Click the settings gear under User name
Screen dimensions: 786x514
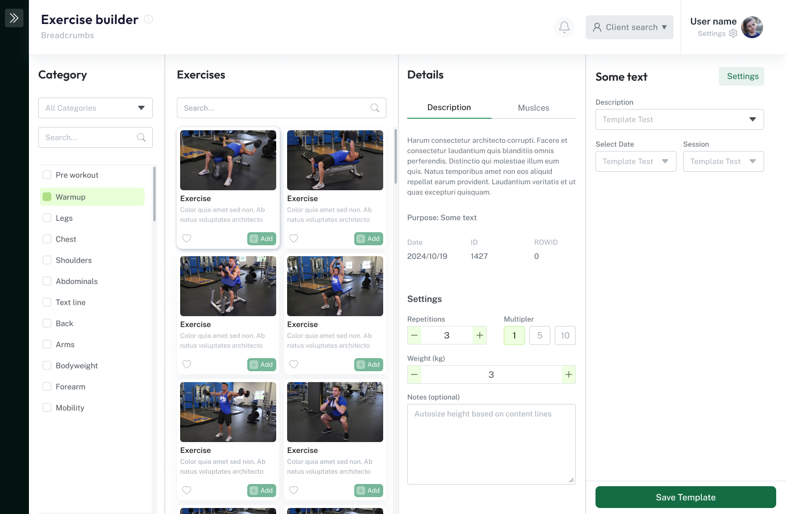733,34
